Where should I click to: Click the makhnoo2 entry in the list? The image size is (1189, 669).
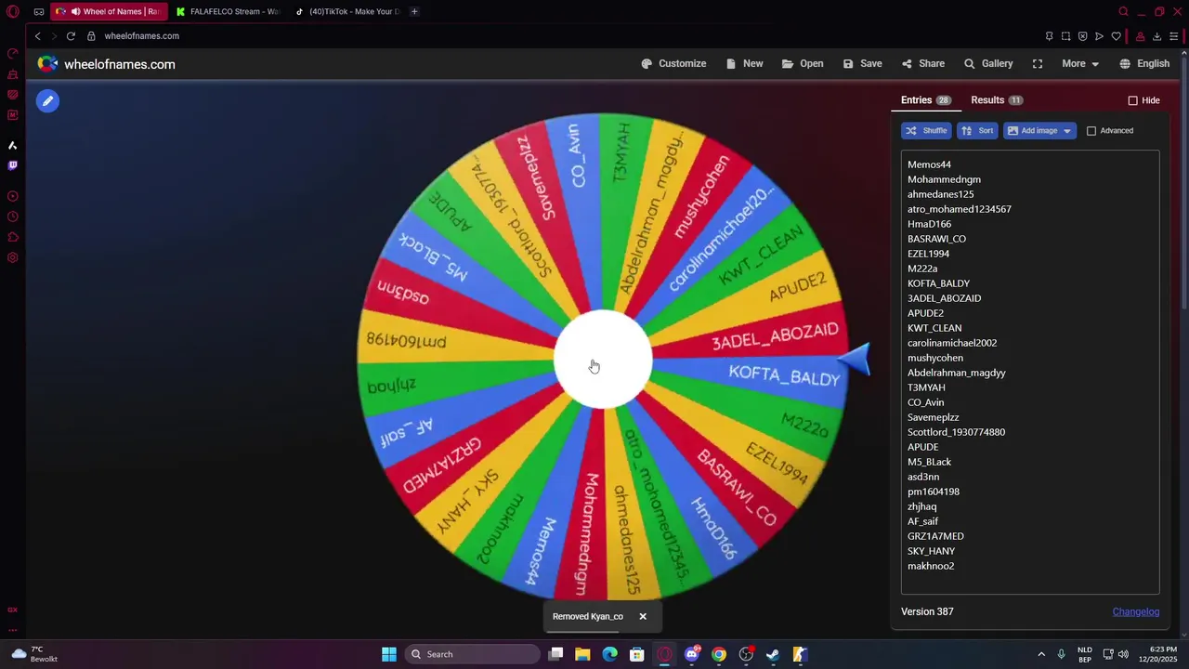point(931,566)
